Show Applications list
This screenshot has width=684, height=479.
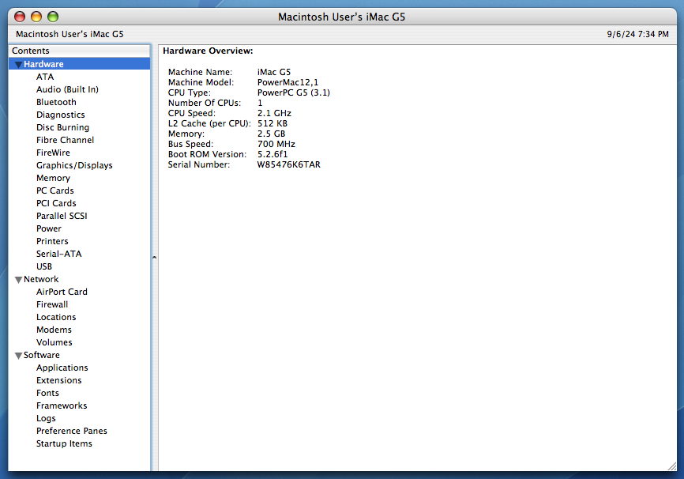62,368
